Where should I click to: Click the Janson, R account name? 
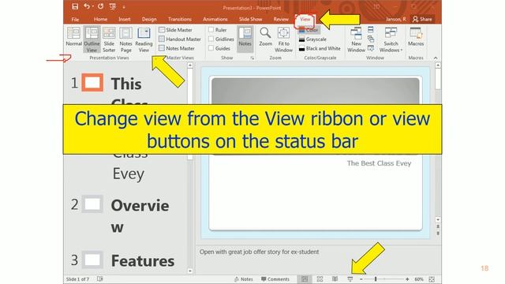point(396,19)
